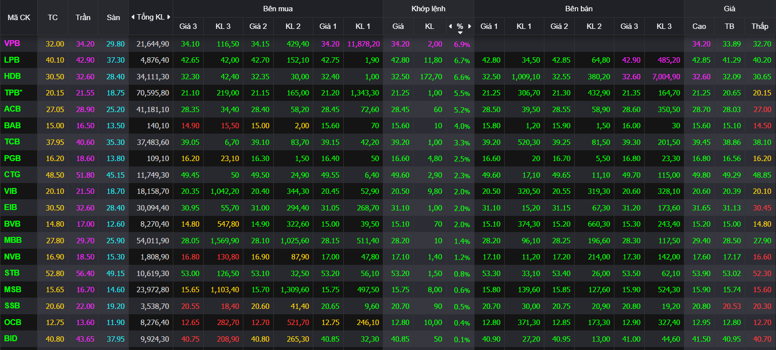Click ACB percent change "5.2%"
Image resolution: width=776 pixels, height=350 pixels.
coord(462,110)
